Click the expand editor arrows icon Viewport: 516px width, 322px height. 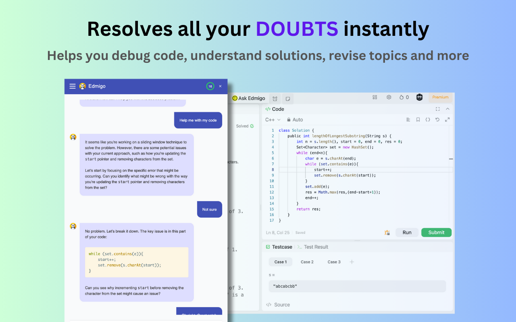pos(447,120)
